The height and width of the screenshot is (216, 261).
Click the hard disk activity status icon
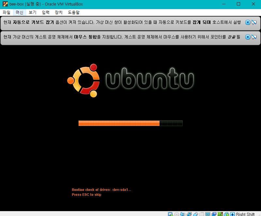[170, 214]
